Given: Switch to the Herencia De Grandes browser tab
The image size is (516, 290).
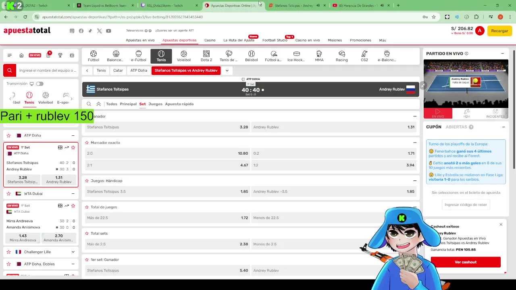Looking at the screenshot, I should click(359, 5).
